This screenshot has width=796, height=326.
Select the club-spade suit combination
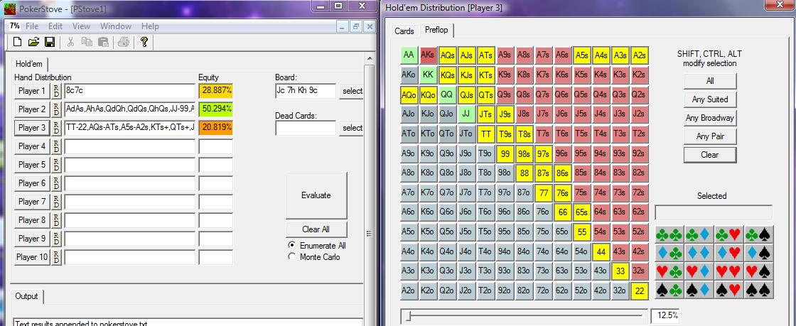click(759, 234)
